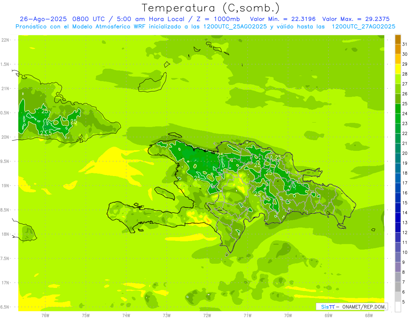Click the "17N" latitude label
Viewport: 414px width, 320px height.
(x=5, y=283)
